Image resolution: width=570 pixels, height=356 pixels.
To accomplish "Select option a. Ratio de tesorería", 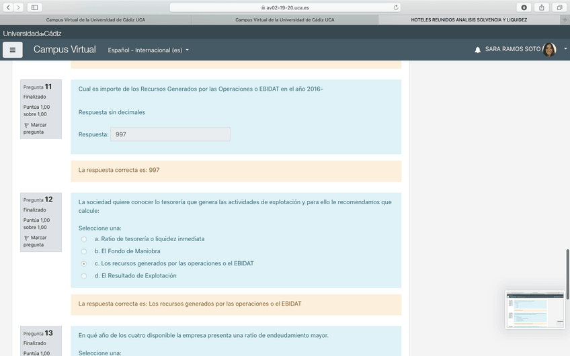I will click(84, 239).
